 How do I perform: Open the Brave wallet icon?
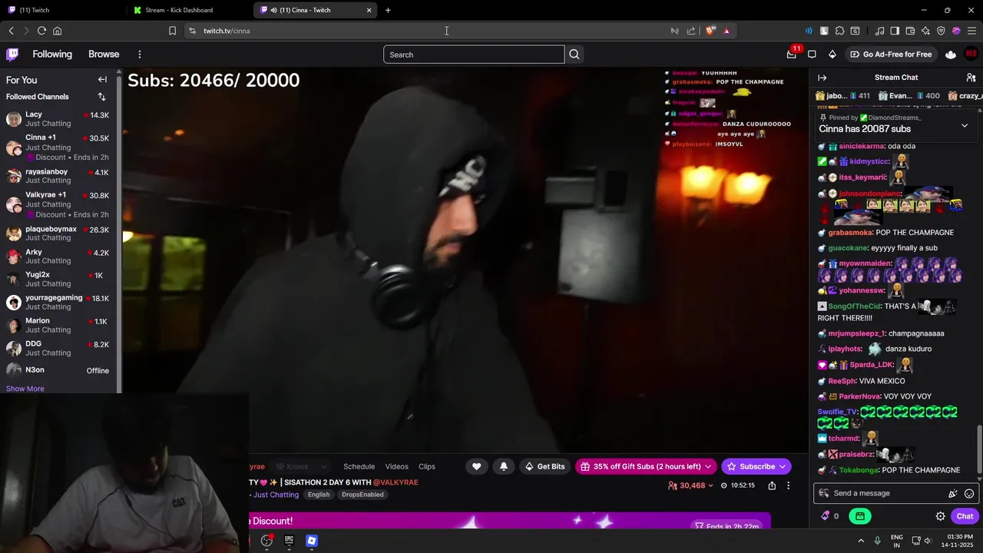click(910, 31)
